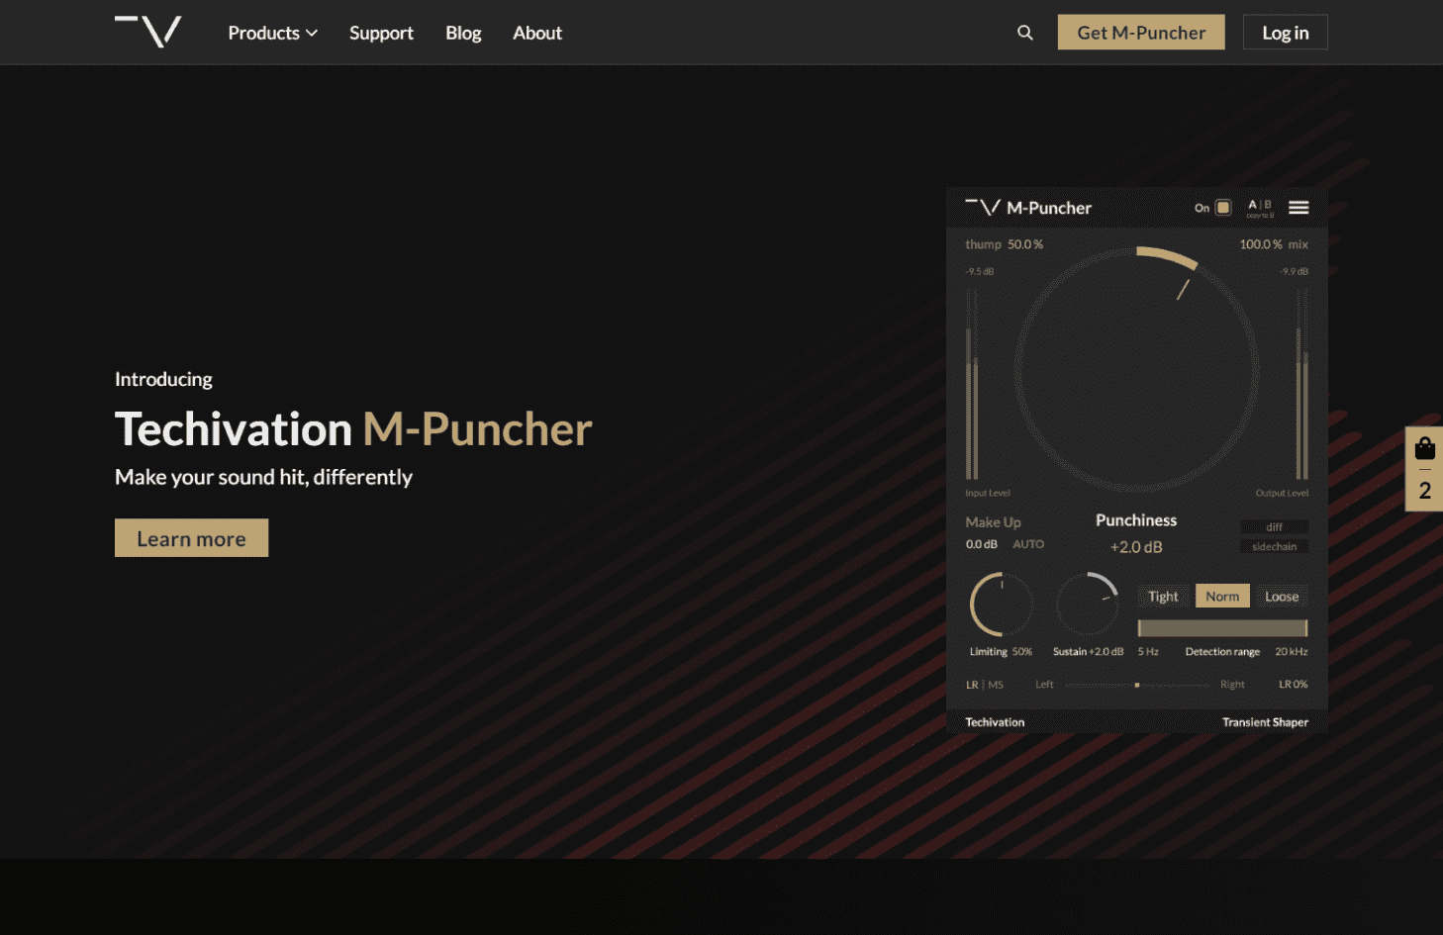The height and width of the screenshot is (935, 1443).
Task: Click the Limiting knob
Action: coord(1001,605)
